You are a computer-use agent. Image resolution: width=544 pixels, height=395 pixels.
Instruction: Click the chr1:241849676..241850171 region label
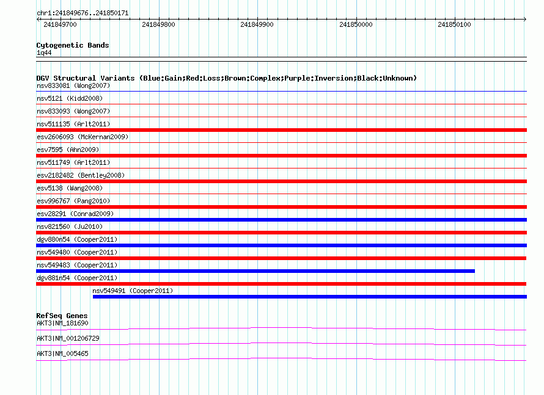tap(83, 13)
